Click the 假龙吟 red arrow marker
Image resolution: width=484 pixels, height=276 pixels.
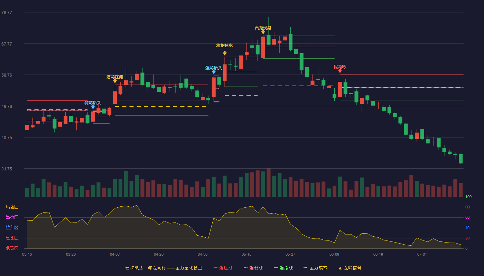tap(340, 71)
